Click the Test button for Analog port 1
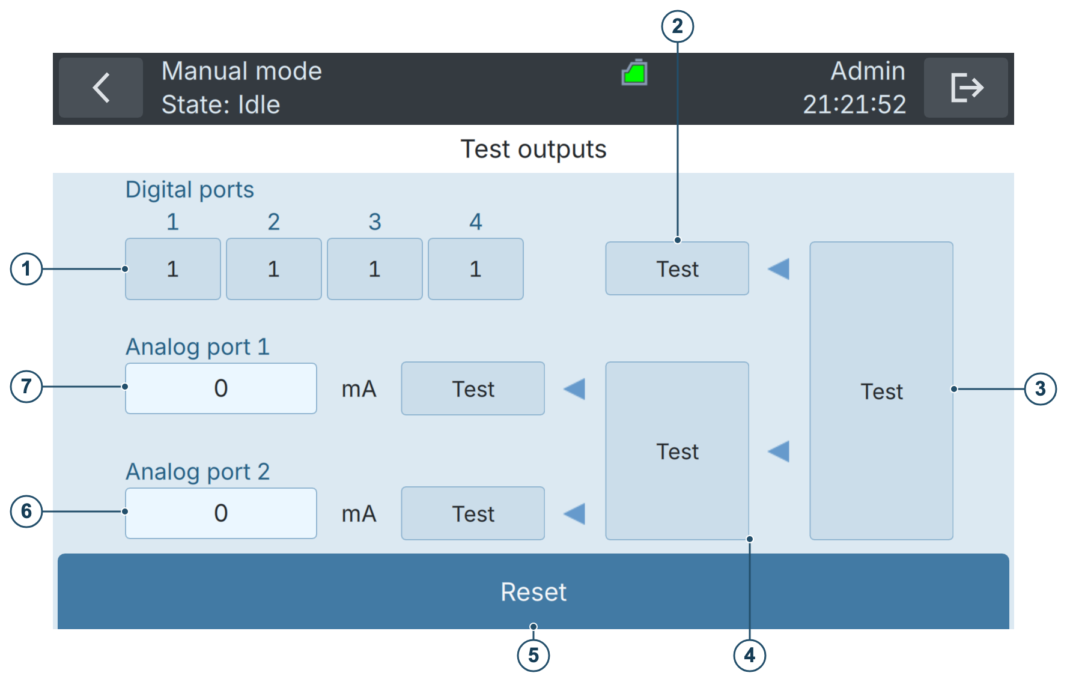1067x682 pixels. coord(473,388)
